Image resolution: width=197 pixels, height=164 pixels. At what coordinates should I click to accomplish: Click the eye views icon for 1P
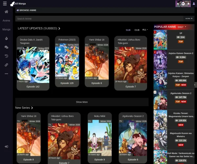178,37
